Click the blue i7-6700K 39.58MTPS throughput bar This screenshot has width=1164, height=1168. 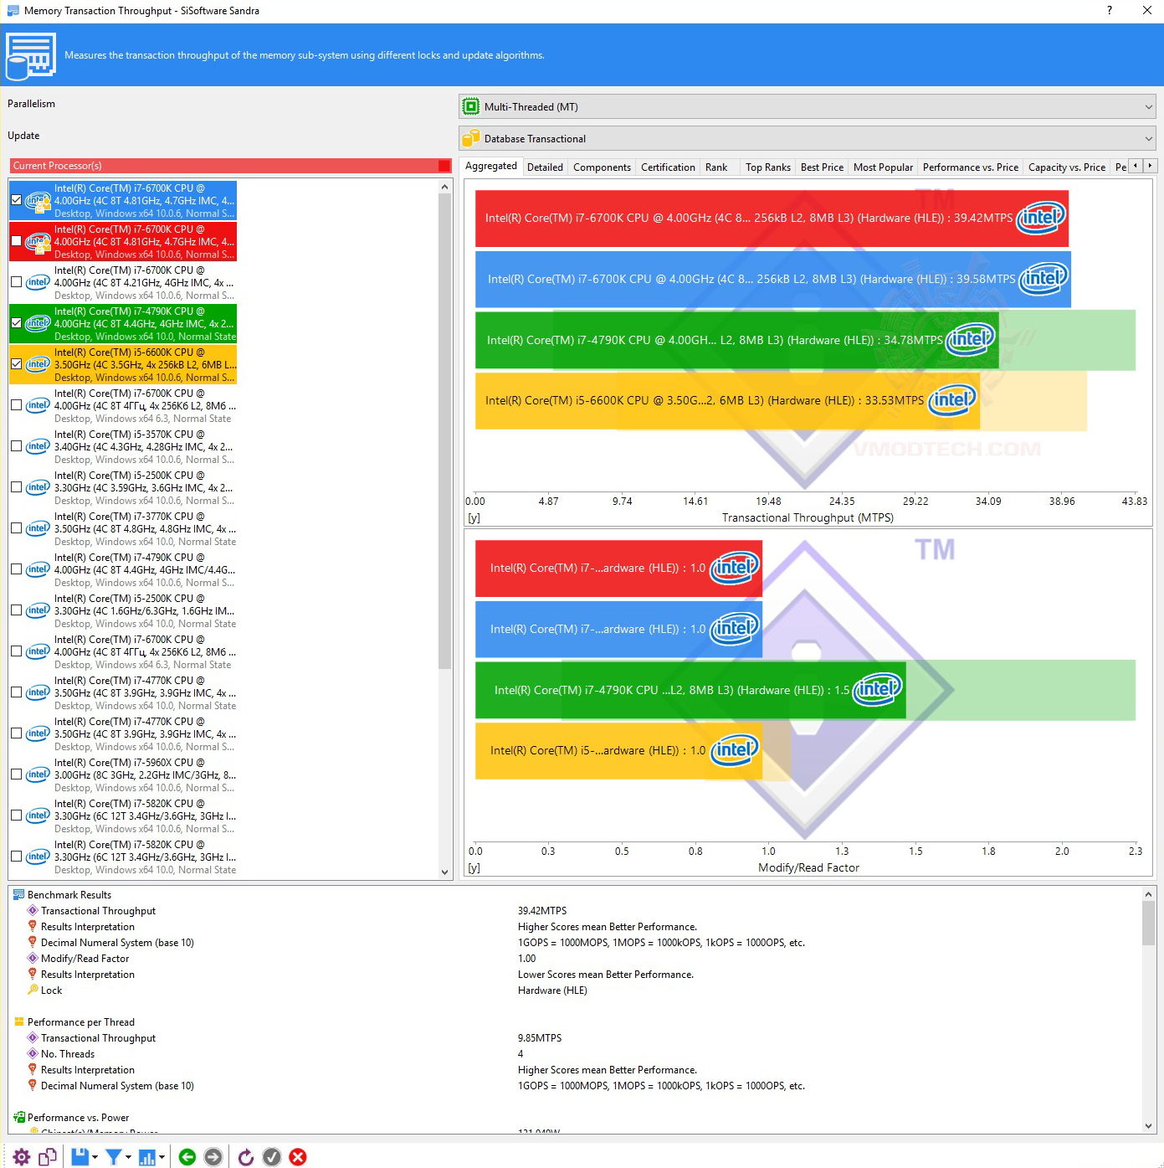point(773,280)
